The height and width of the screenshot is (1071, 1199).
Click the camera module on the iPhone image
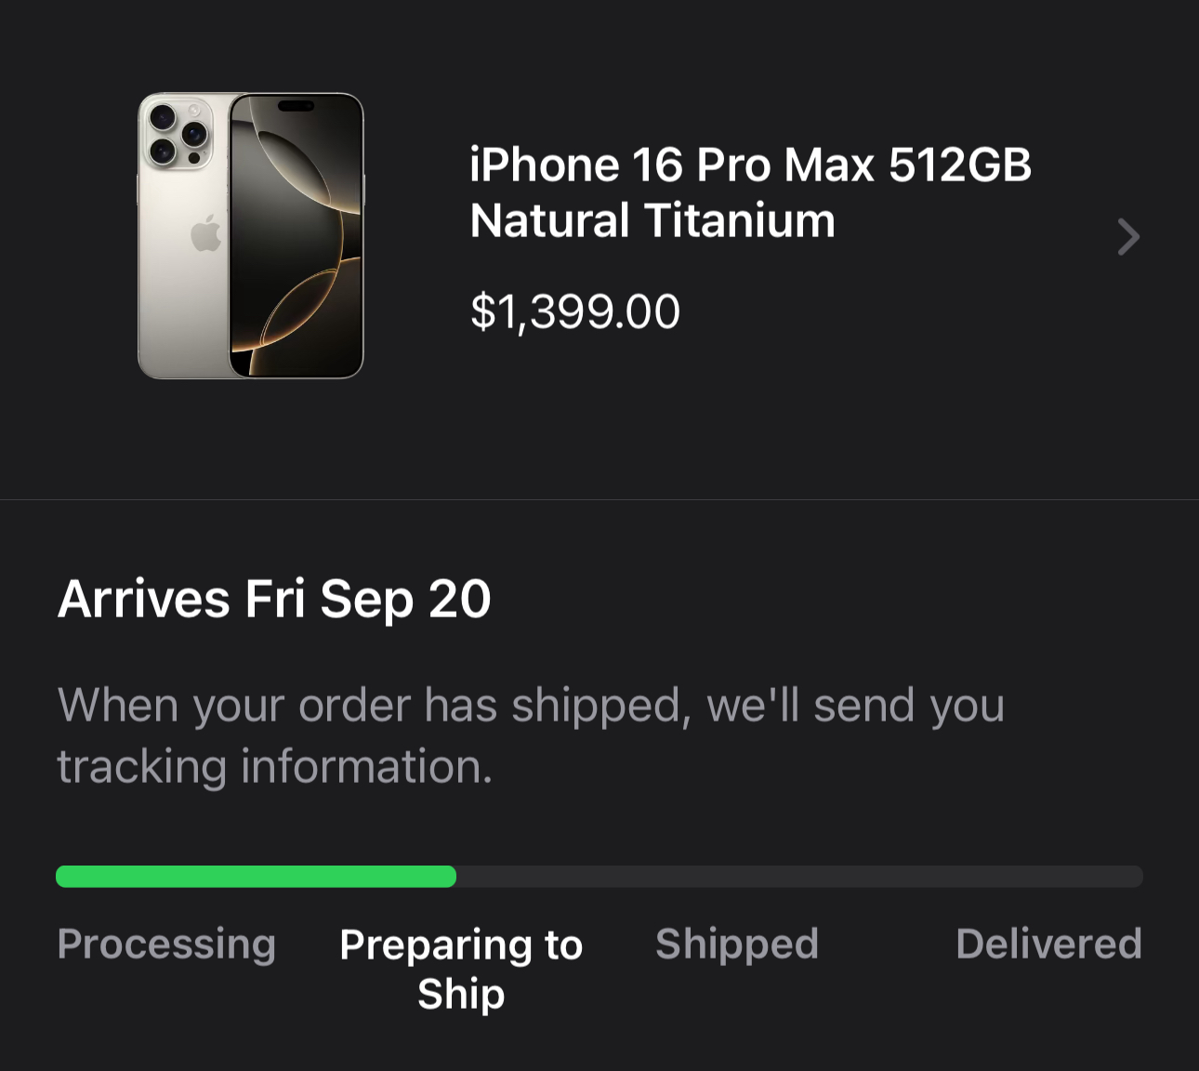[x=177, y=134]
